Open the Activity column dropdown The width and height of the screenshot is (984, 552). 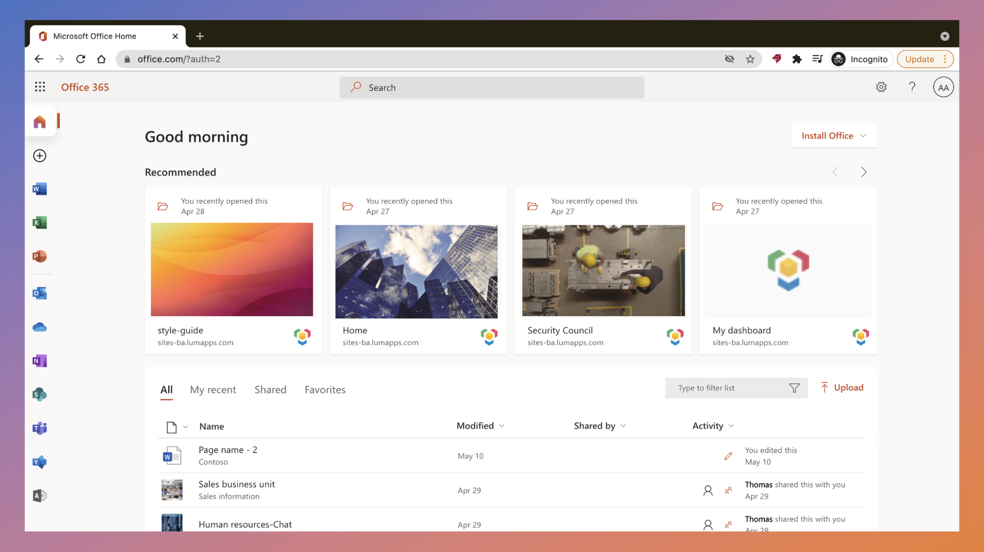point(731,426)
